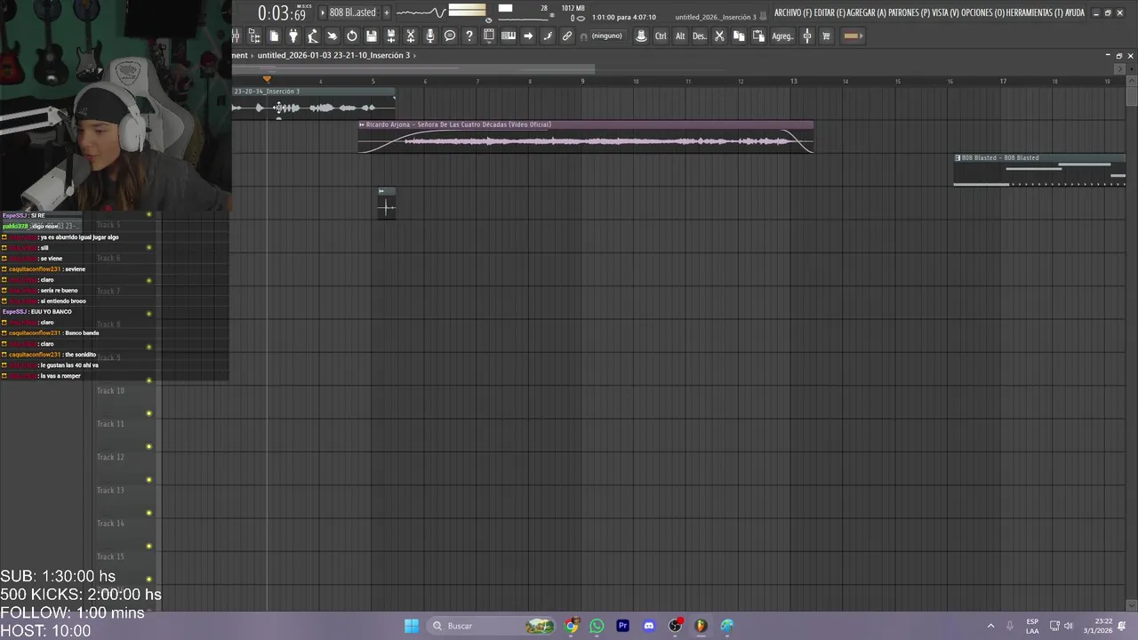The width and height of the screenshot is (1138, 640).
Task: Click the stacked pages icon left of plug icon
Action: [274, 36]
